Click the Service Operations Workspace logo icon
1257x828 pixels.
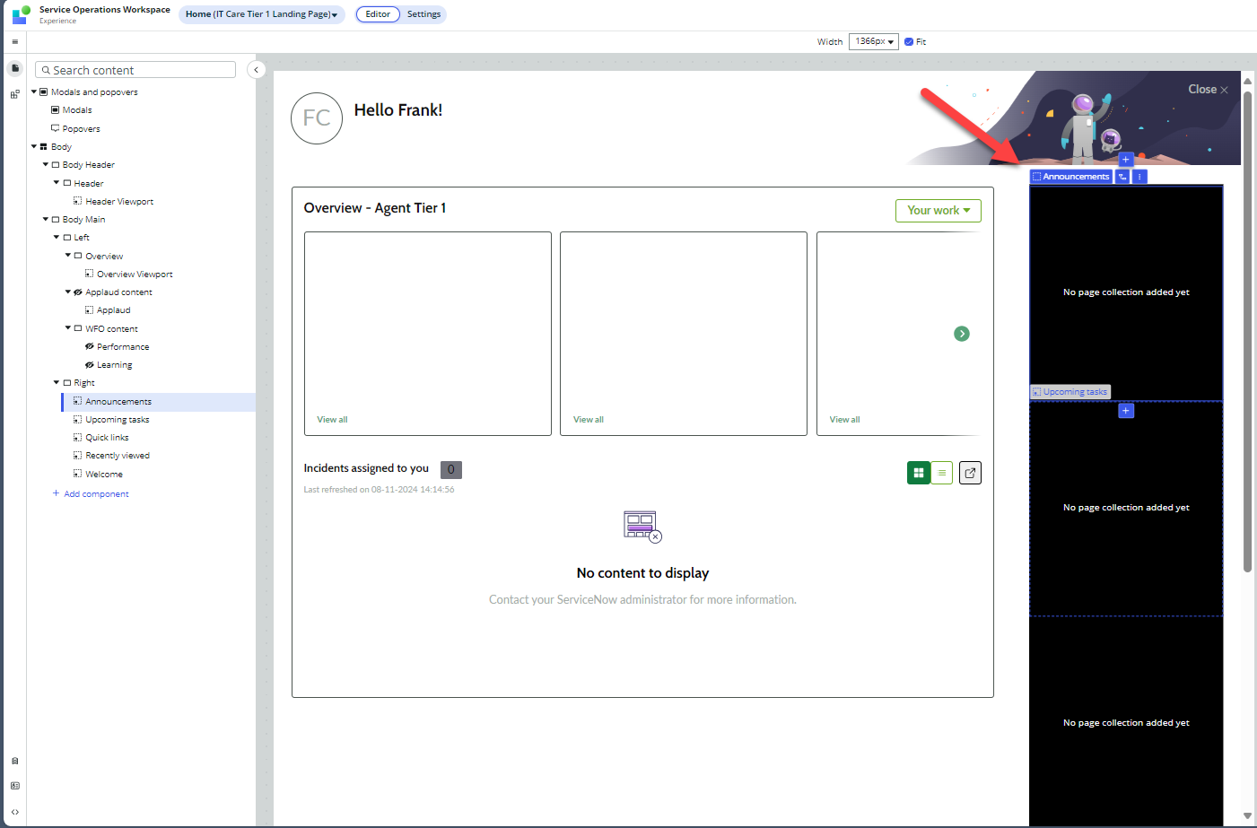21,14
